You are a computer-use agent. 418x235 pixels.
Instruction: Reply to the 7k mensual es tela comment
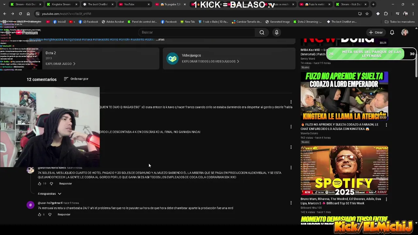coord(64,214)
